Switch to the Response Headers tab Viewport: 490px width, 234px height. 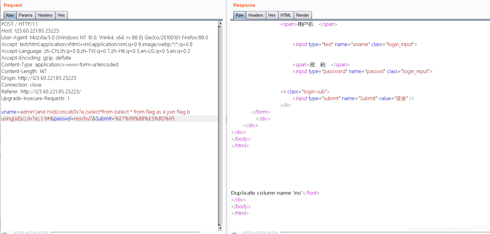[256, 15]
